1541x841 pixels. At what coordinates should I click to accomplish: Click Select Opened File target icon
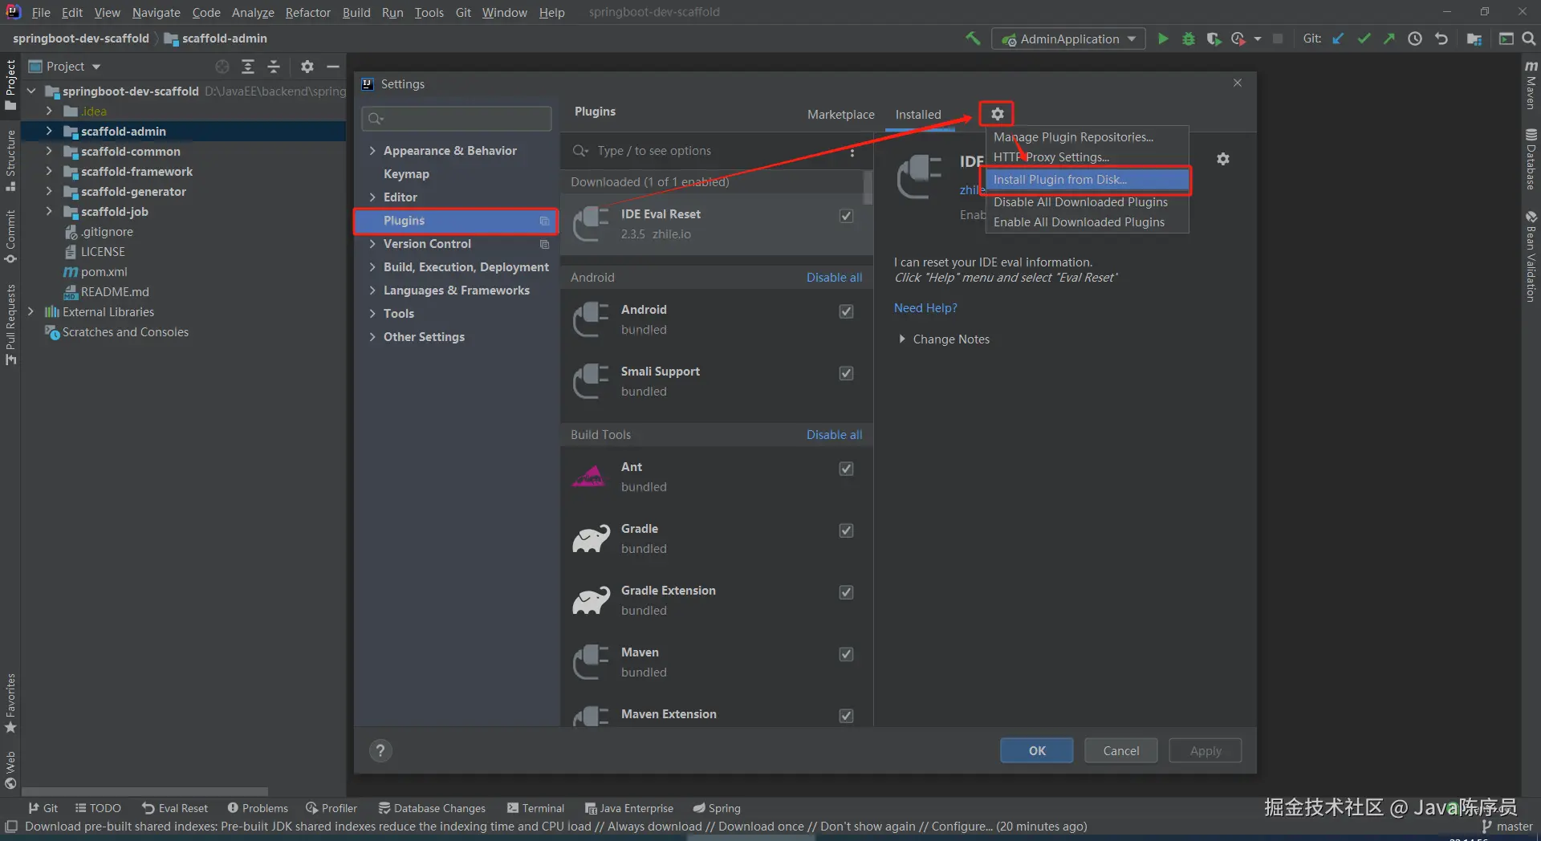[x=222, y=67]
